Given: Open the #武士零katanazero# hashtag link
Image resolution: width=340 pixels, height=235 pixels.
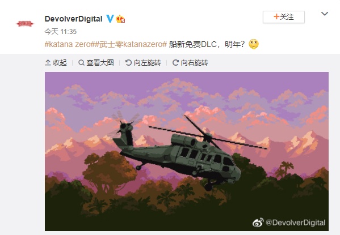Looking at the screenshot, I should [130, 44].
